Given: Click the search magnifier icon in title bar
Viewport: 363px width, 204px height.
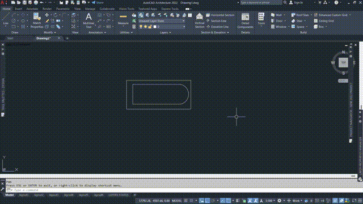Looking at the screenshot, I should [x=285, y=2].
